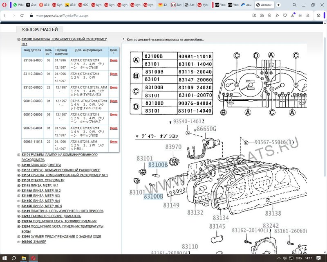Expand the 83132 КОРПУС node
327x262 pixels.
coord(19,170)
